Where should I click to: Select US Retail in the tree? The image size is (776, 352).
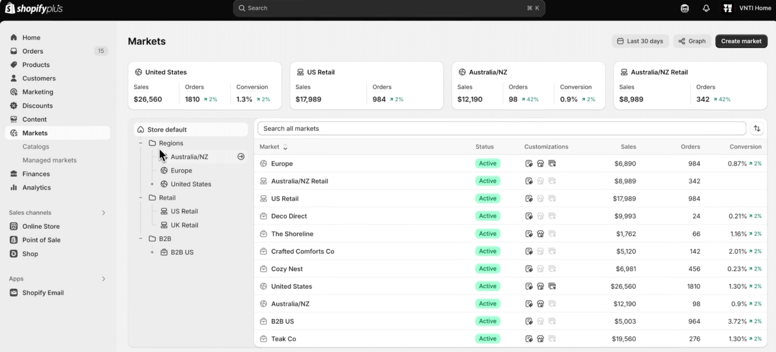coord(184,211)
